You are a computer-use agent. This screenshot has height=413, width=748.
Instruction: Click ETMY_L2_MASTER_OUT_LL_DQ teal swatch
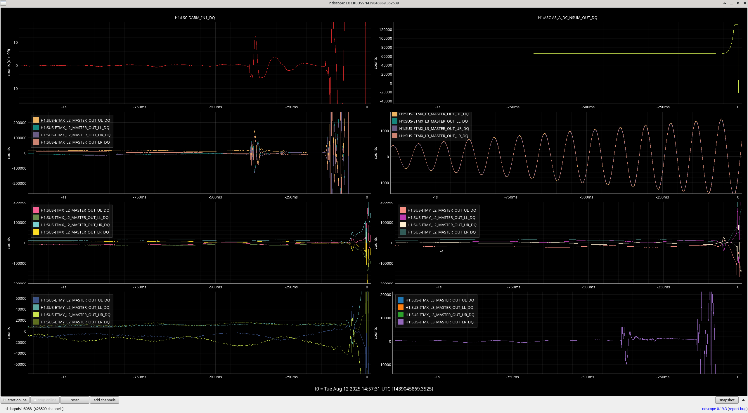tap(36, 307)
